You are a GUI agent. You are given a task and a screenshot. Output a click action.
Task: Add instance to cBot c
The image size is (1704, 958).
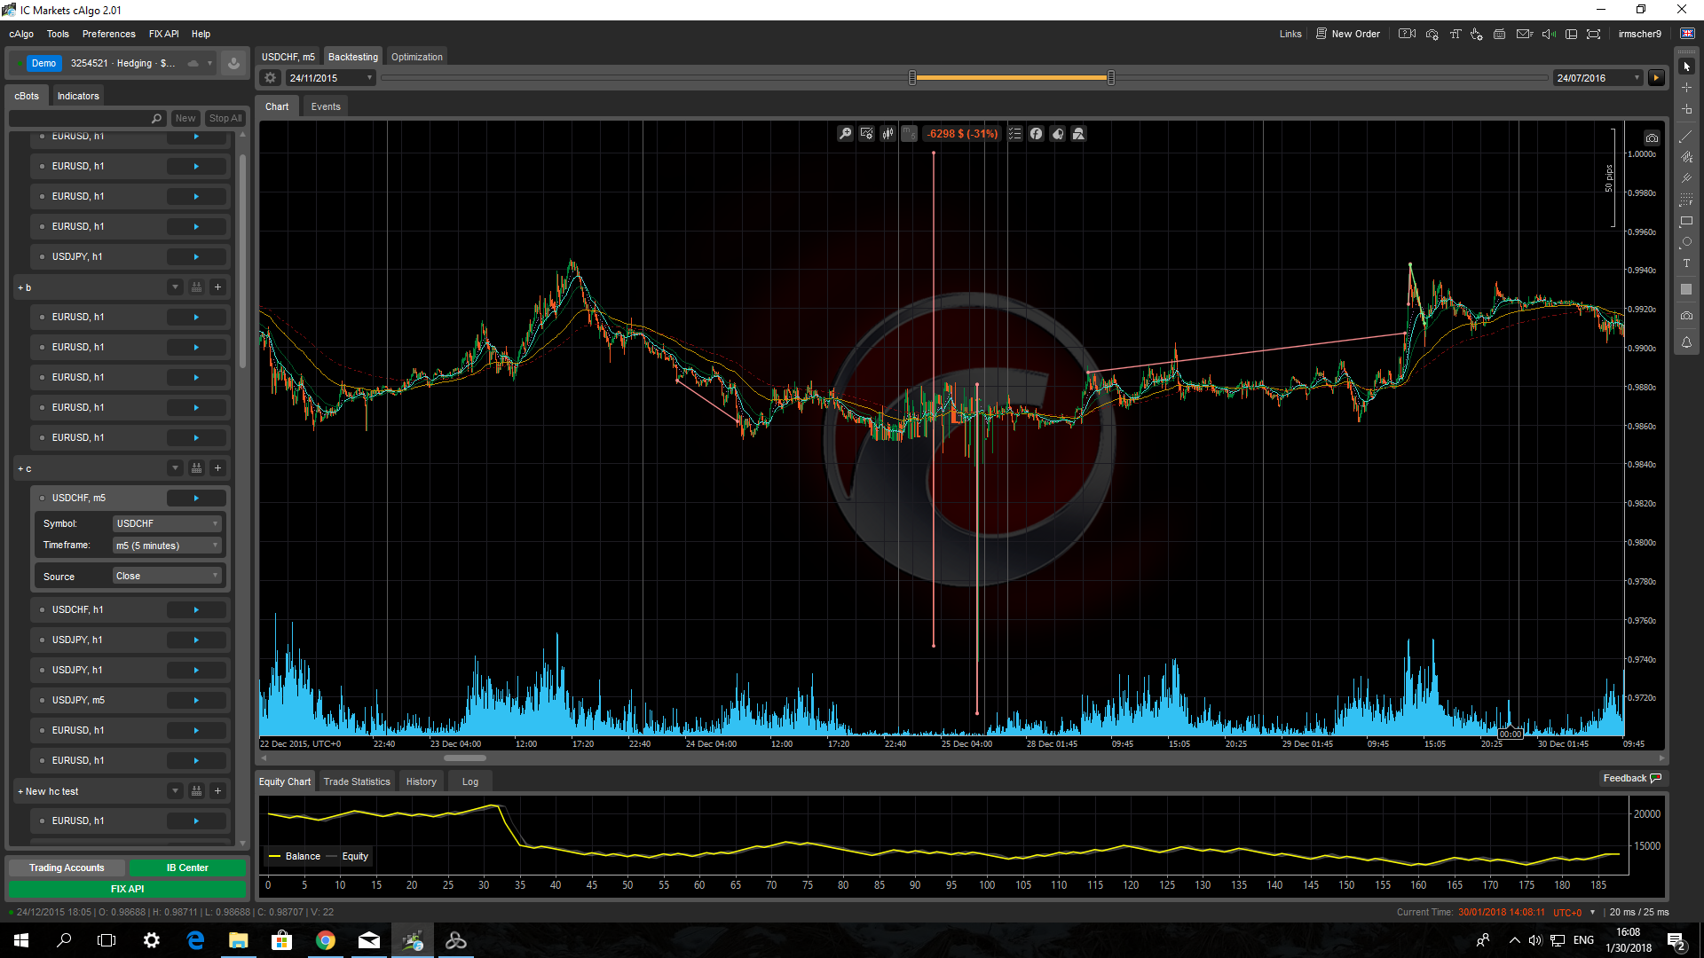(x=217, y=468)
